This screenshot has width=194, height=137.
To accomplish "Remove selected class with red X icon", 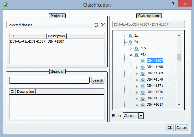I will tap(103, 25).
